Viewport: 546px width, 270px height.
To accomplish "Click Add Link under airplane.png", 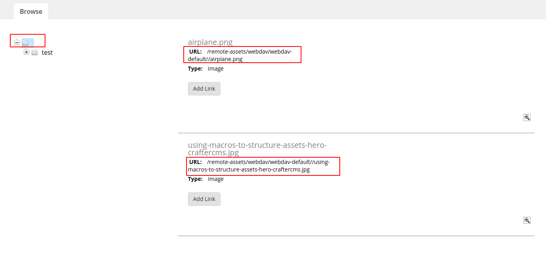I will pos(204,88).
